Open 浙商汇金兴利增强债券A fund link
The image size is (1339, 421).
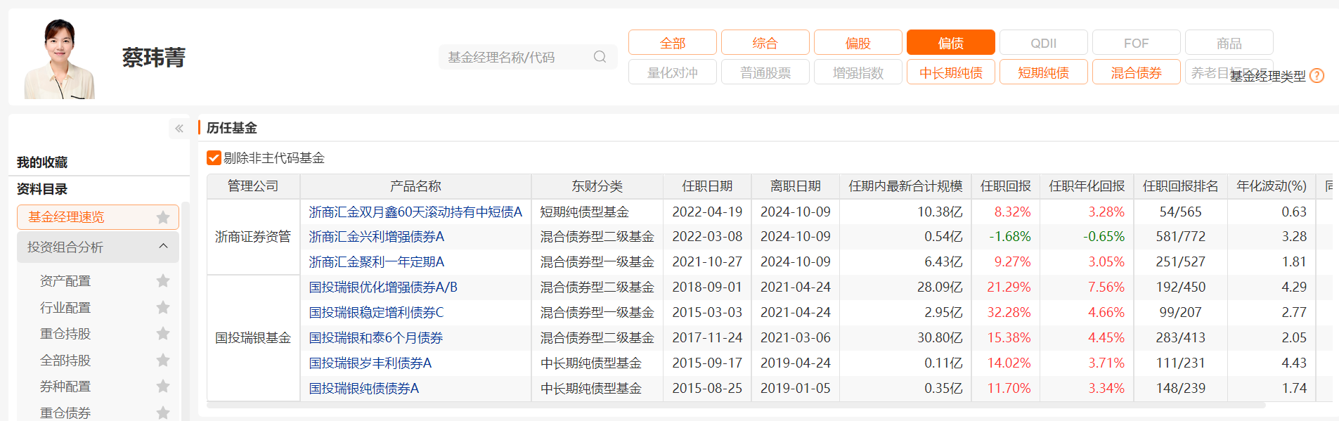(x=377, y=237)
